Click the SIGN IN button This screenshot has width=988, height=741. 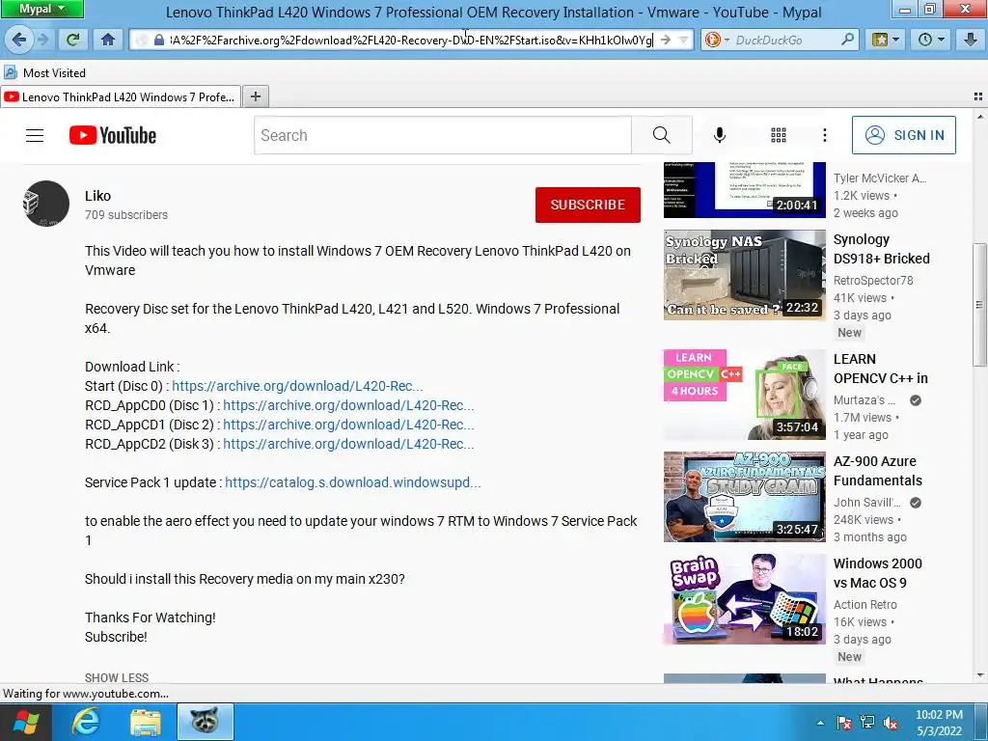(903, 135)
